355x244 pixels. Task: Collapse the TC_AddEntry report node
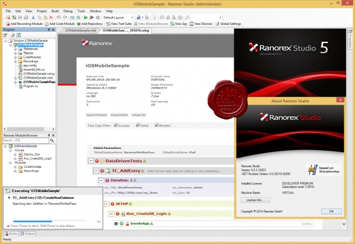(96, 171)
